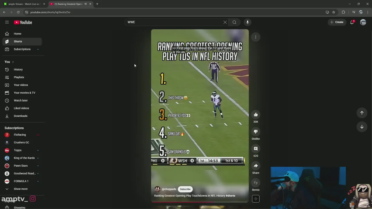Open Pawn Stars channel
This screenshot has width=372, height=209.
pos(22,166)
